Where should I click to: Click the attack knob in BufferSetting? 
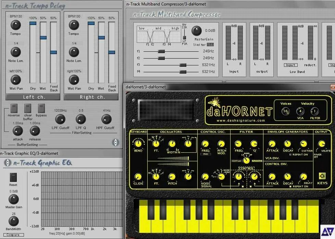point(18,131)
